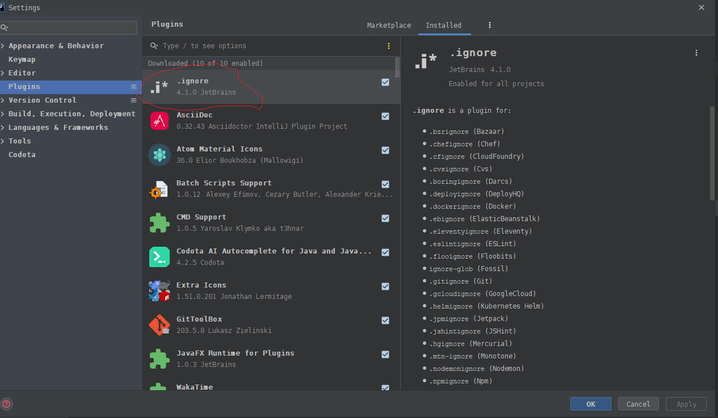The width and height of the screenshot is (718, 418).
Task: Expand Languages & Frameworks section
Action: click(3, 128)
